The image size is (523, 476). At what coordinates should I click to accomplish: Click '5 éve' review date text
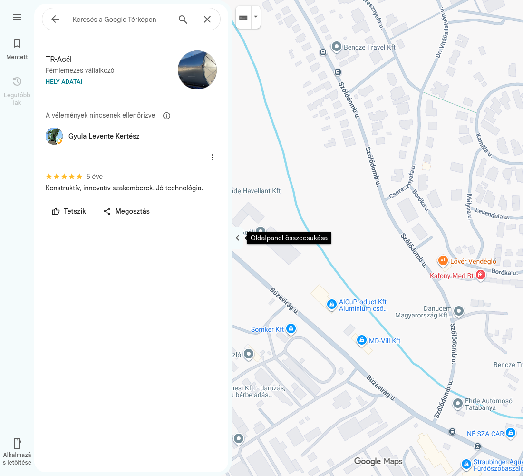pos(95,177)
